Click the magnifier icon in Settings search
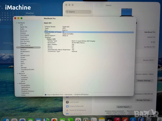Viewport: 162px width, 121px height. click(x=67, y=12)
